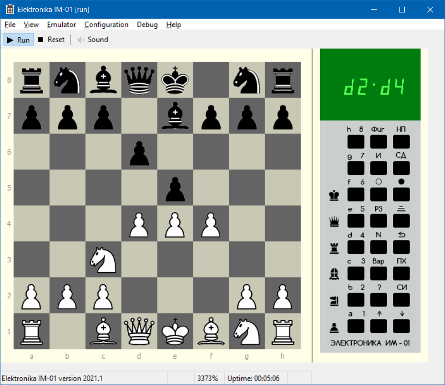Viewport: 445px width, 385px height.
Task: Click the black knight on g8
Action: coord(247,80)
